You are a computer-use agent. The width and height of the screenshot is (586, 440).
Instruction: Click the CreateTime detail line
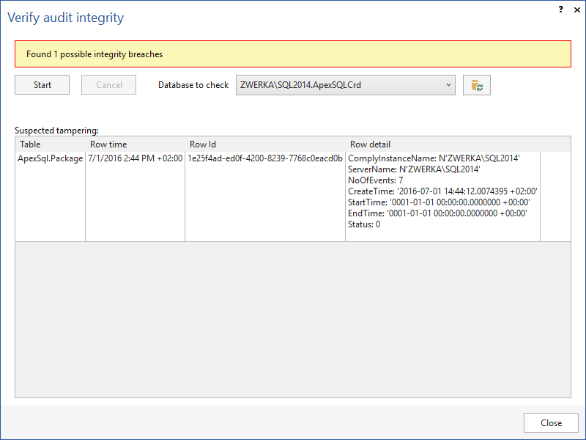442,191
